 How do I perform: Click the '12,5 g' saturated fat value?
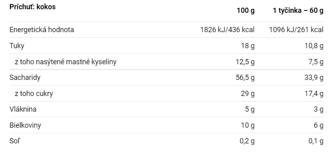tap(245, 62)
